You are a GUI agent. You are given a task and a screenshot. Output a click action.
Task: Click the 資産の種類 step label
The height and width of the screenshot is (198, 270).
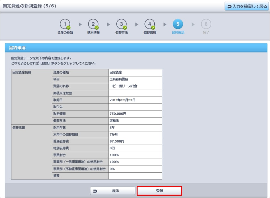(x=65, y=32)
